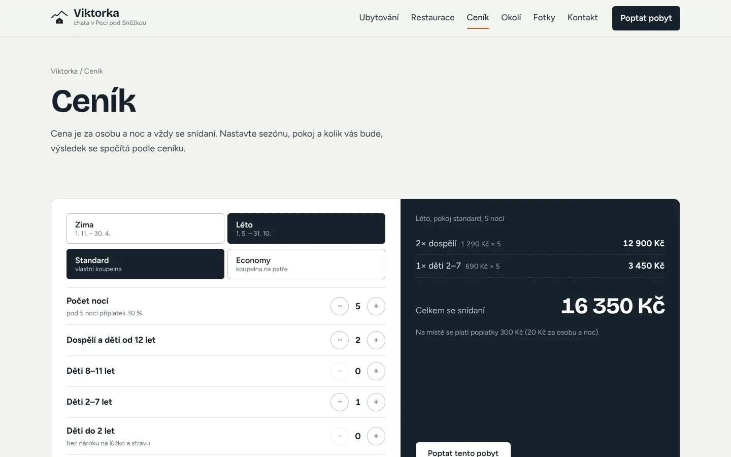Click the children subtotal 3 450 Kč
Screen dimensions: 731x457
pos(646,266)
